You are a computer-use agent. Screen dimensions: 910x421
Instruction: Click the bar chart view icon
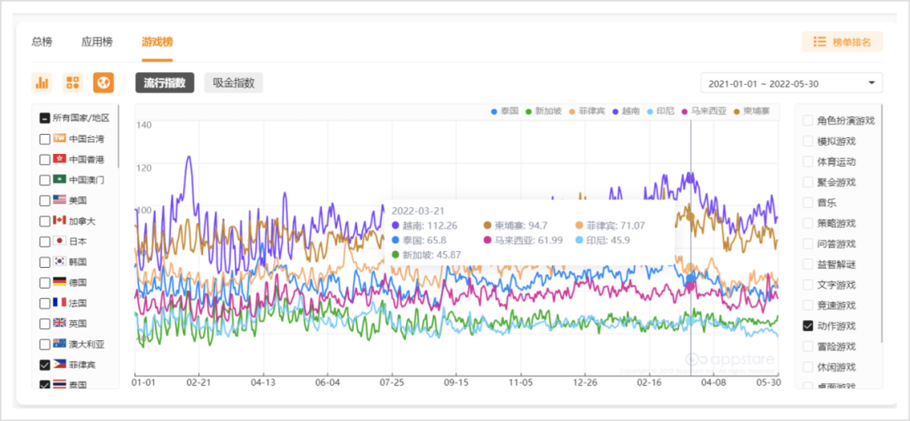click(x=41, y=83)
